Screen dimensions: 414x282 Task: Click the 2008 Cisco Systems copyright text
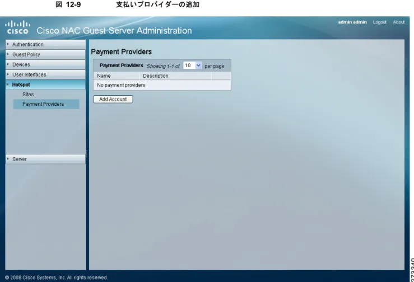click(x=56, y=278)
